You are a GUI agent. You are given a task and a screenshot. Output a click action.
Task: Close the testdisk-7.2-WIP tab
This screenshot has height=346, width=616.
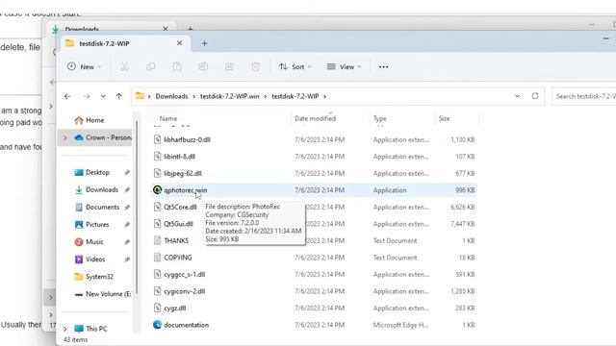click(180, 43)
